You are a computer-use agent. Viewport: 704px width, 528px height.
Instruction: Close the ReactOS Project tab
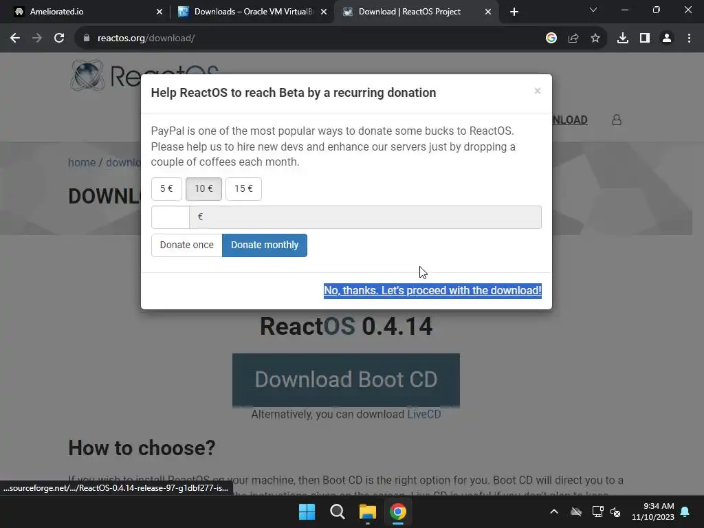(x=488, y=12)
